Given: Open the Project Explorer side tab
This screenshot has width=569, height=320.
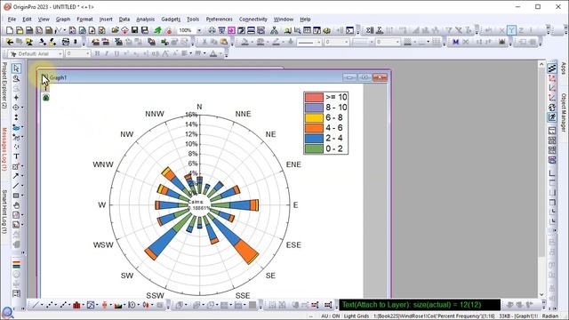Looking at the screenshot, I should (x=4, y=85).
